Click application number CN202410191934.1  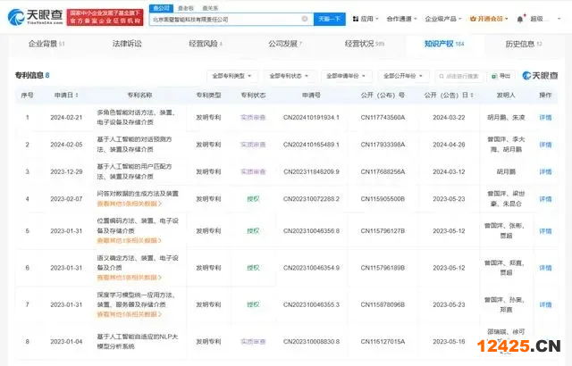(311, 117)
